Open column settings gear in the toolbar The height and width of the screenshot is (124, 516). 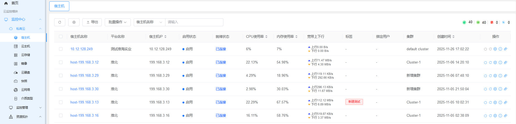[74, 22]
